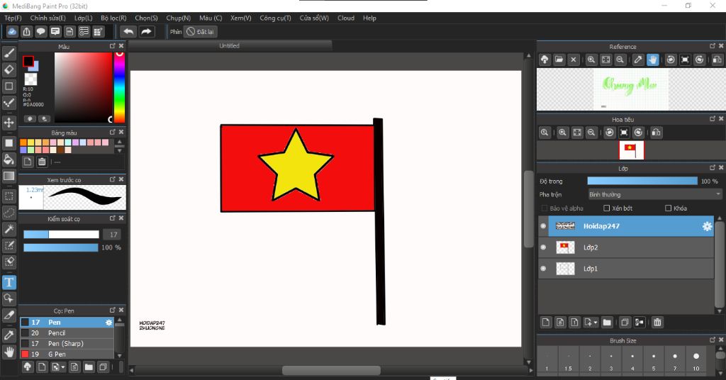Delete palette color with trash icon
The height and width of the screenshot is (380, 726).
coord(42,162)
